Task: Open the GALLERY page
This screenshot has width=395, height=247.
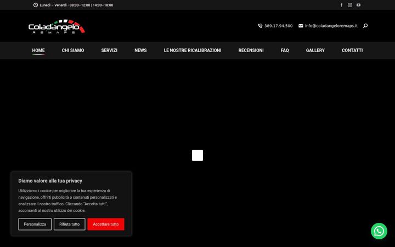Action: (x=315, y=50)
